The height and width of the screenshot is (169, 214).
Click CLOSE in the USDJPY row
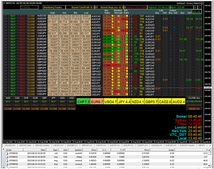pyautogui.click(x=31, y=94)
